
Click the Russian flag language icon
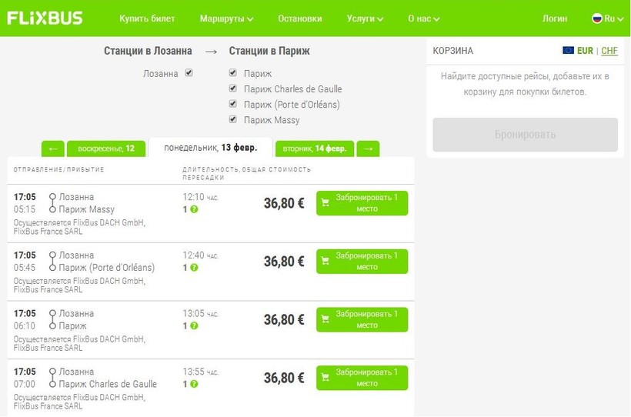click(597, 18)
